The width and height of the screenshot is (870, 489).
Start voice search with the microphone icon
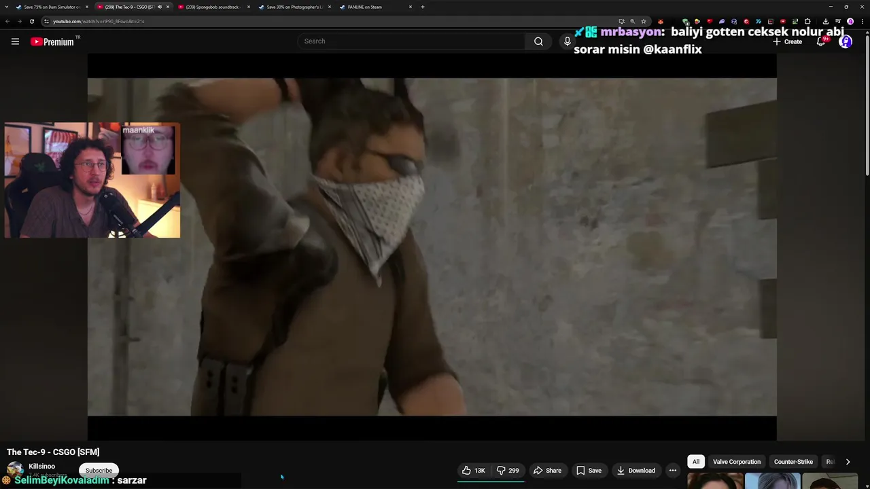click(x=568, y=41)
